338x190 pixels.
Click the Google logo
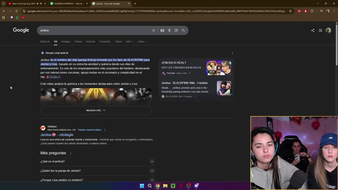tap(21, 30)
